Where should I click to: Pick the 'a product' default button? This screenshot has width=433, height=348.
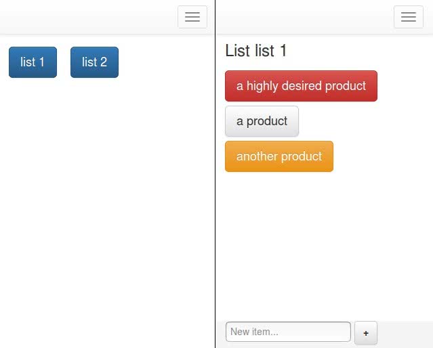coord(262,121)
